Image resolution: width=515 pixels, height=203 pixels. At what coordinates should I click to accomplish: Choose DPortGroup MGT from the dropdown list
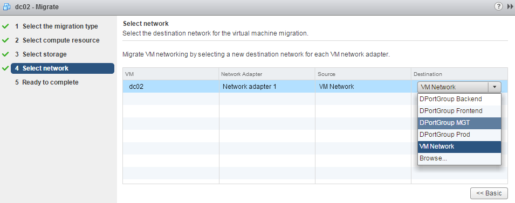coord(459,123)
